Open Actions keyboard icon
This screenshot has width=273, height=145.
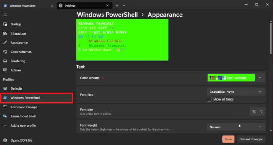(x=5, y=70)
